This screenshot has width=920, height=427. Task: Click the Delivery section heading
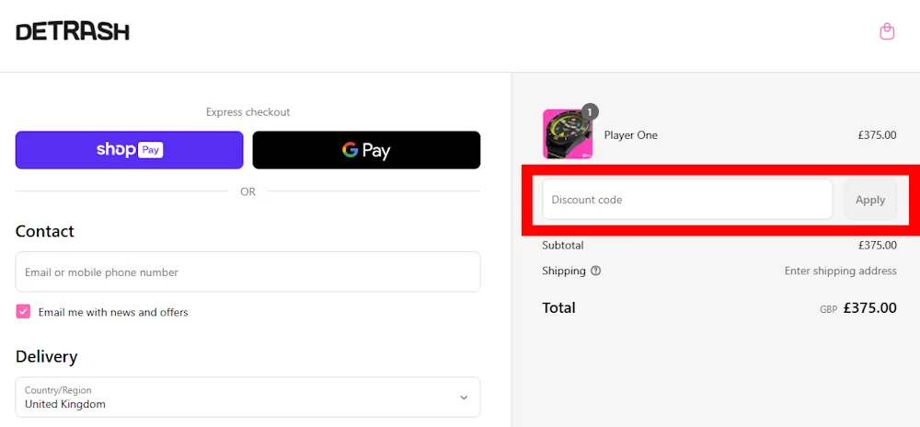(x=47, y=356)
